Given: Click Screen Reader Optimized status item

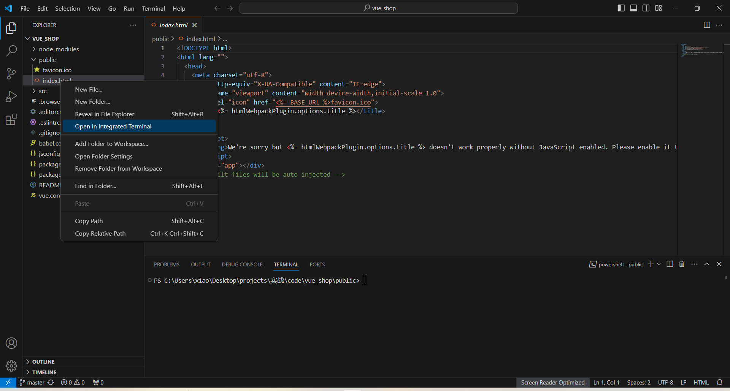Looking at the screenshot, I should point(552,382).
